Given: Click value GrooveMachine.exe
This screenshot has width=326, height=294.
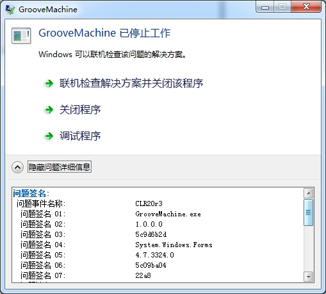Looking at the screenshot, I should [168, 214].
